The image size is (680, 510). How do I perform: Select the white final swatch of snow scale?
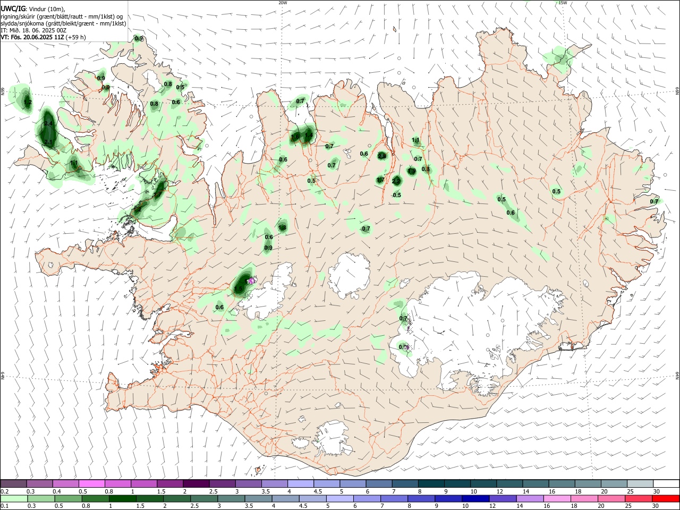tap(666, 484)
